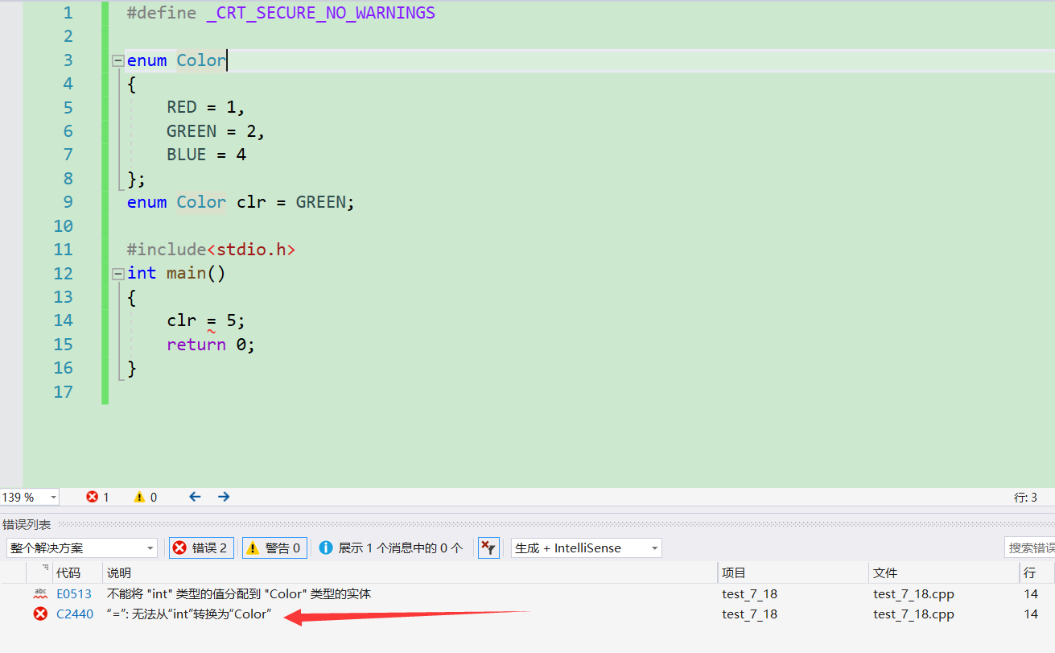
Task: Click the yellow warning count icon in editor status strip
Action: (139, 497)
